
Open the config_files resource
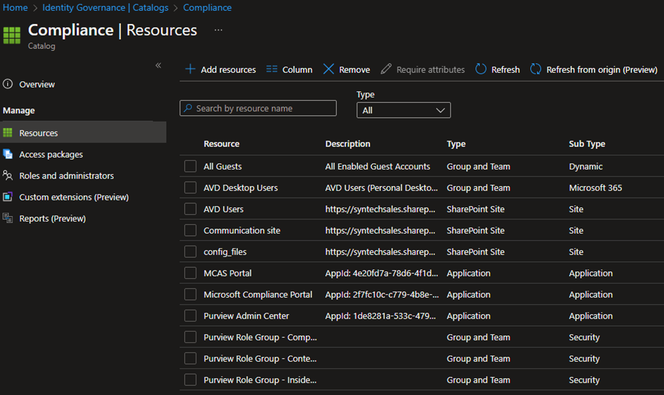tap(225, 252)
